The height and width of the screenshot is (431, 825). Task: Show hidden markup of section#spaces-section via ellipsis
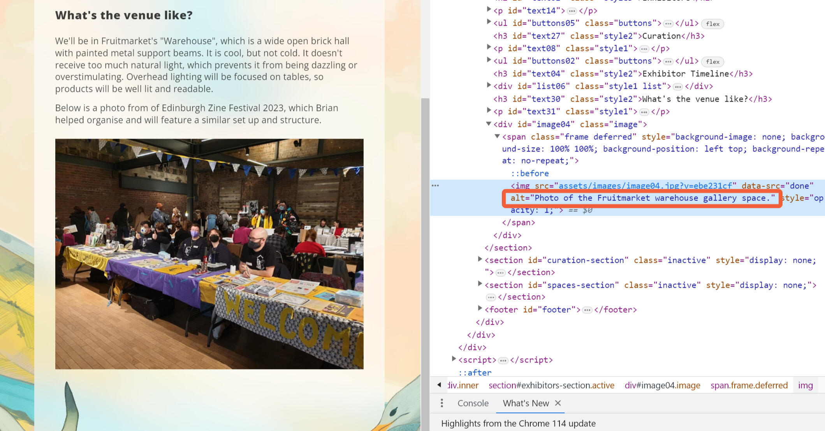coord(490,297)
